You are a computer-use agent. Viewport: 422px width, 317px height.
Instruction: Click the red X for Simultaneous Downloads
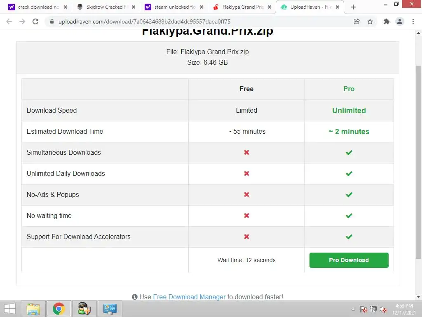click(246, 153)
